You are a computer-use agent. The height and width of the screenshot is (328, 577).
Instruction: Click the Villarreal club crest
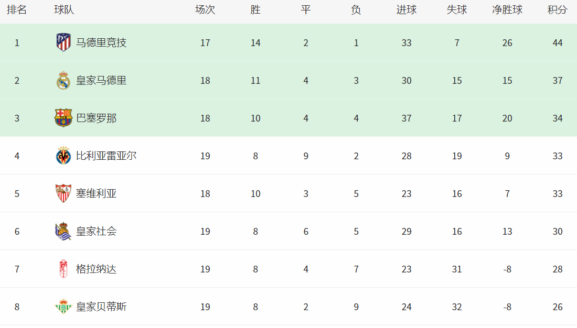[63, 156]
